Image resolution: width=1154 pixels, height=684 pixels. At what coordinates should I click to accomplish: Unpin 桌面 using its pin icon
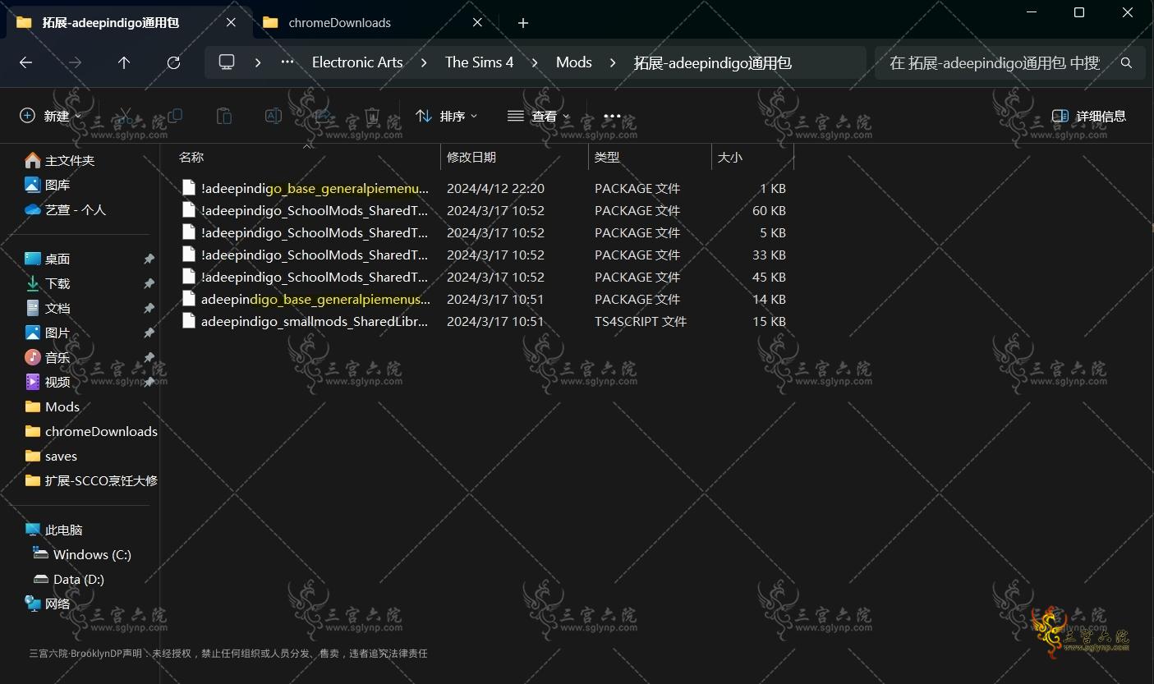click(x=149, y=259)
